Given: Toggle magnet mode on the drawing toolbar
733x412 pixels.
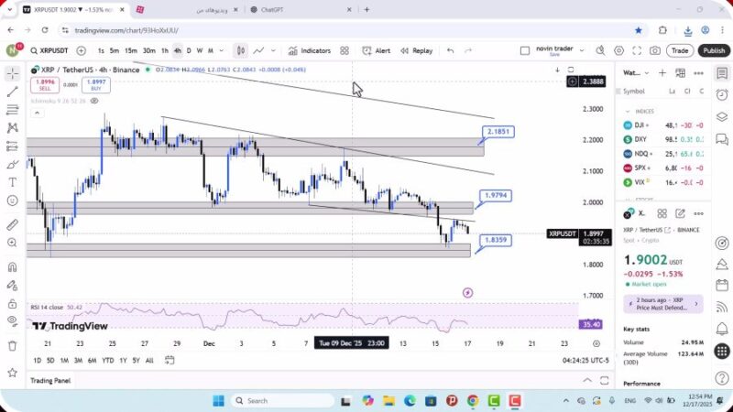Looking at the screenshot, I should [x=12, y=267].
